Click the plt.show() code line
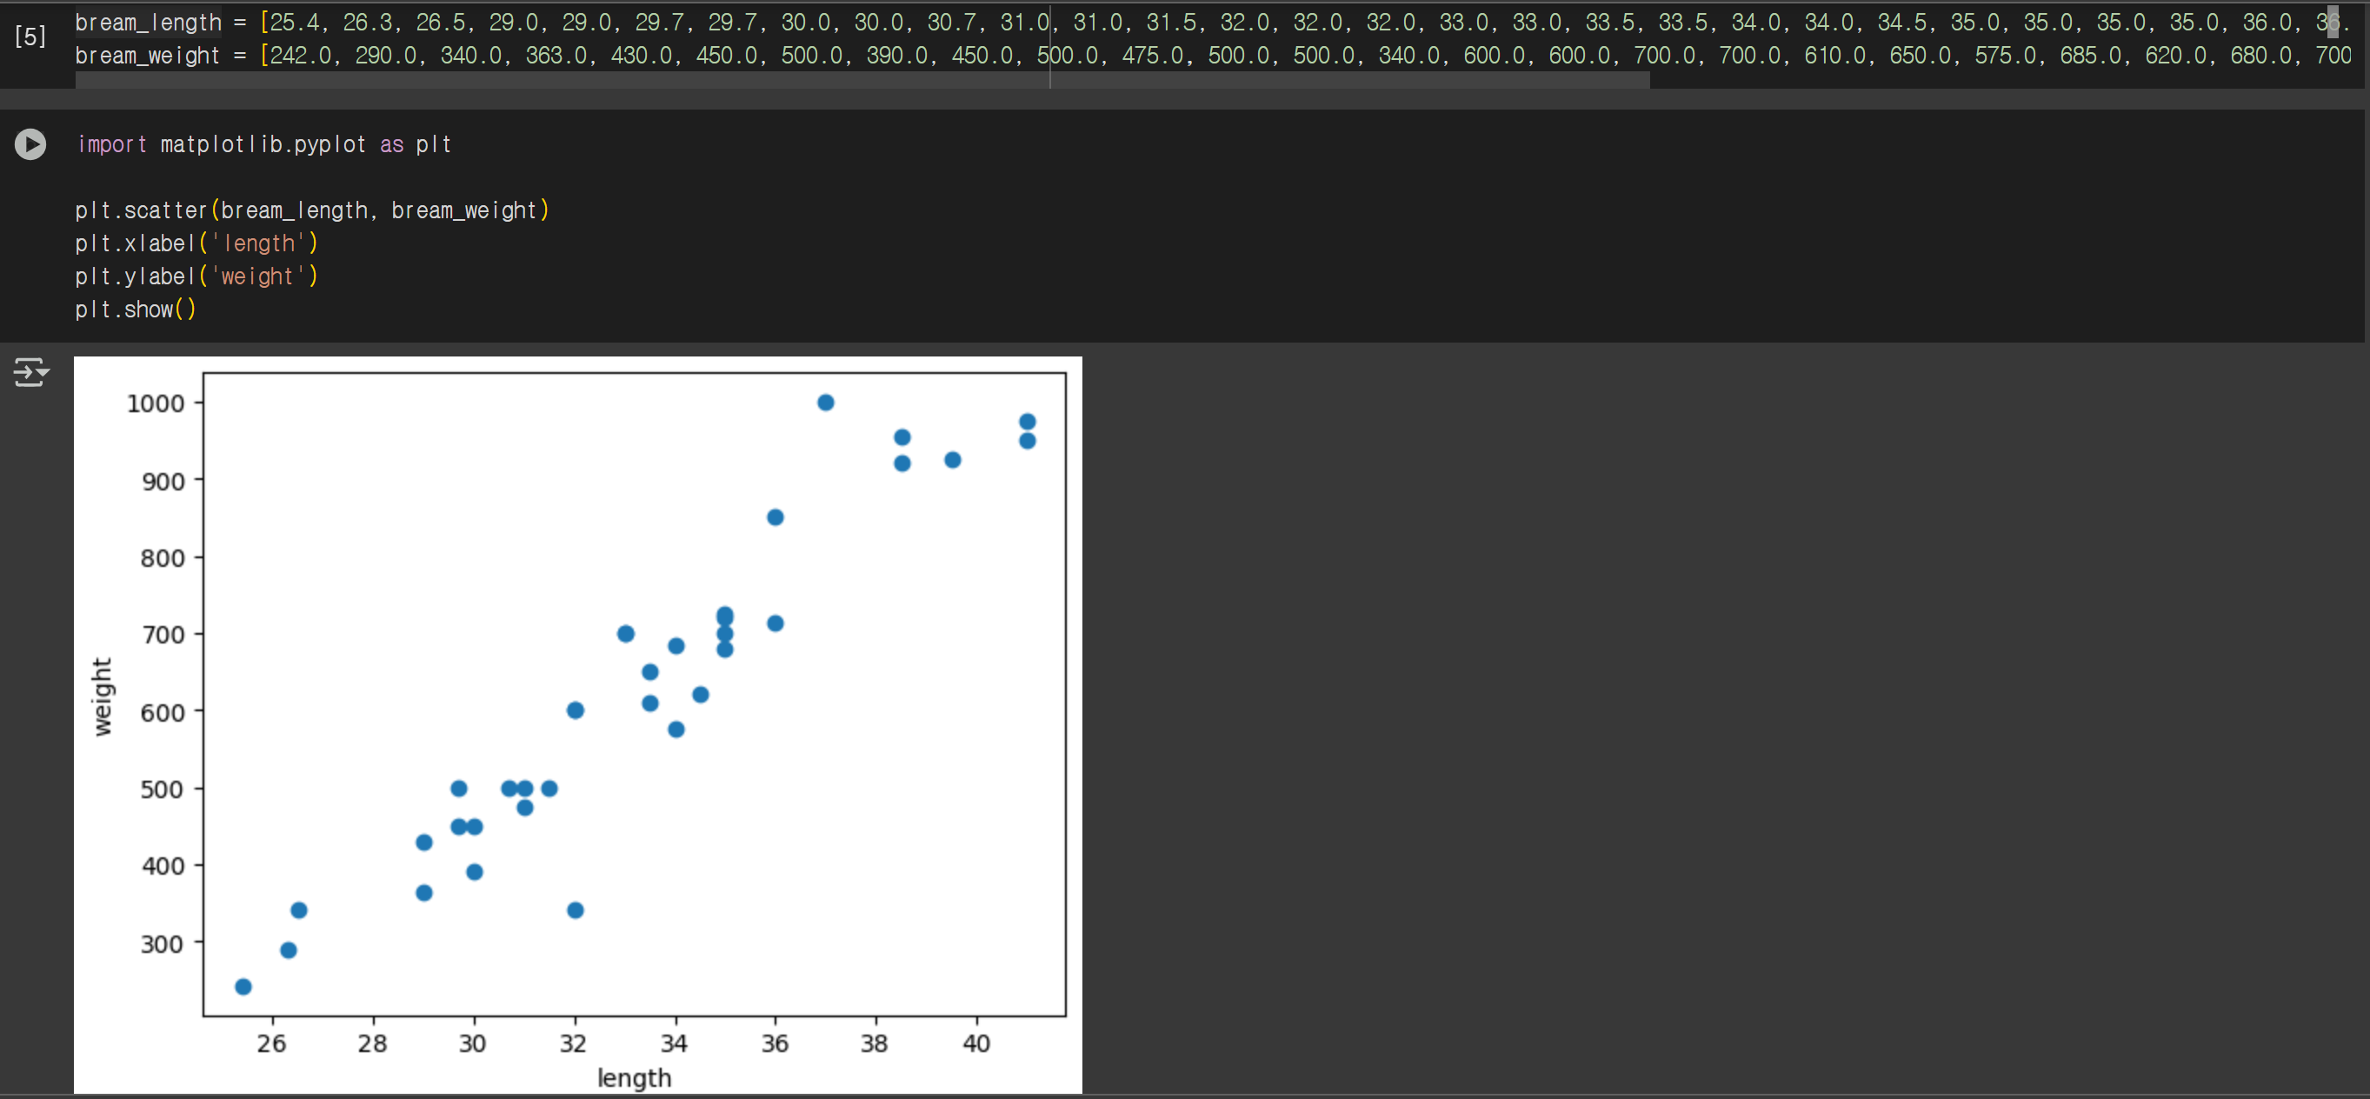This screenshot has width=2370, height=1099. (136, 310)
